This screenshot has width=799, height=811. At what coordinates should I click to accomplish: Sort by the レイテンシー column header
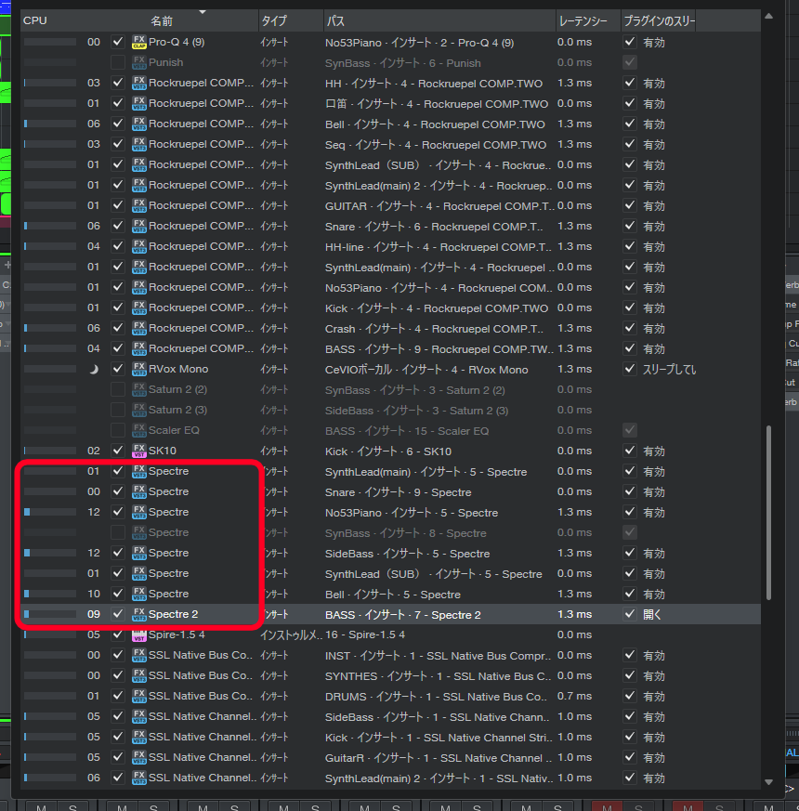(583, 20)
